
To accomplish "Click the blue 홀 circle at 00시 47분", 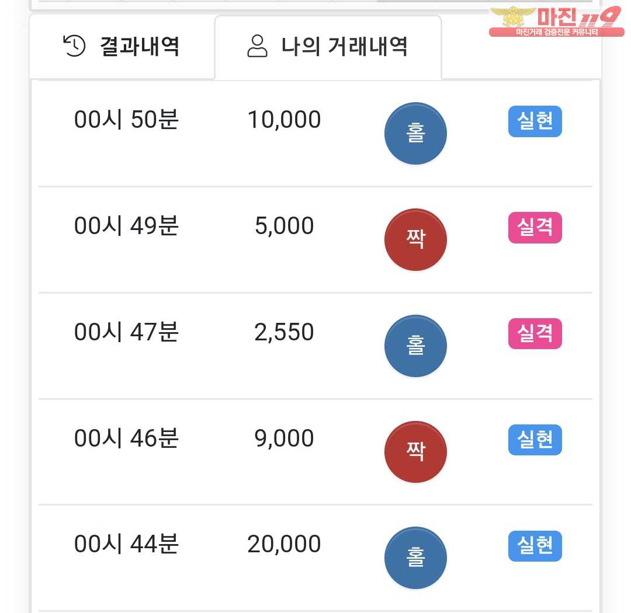I will (415, 346).
